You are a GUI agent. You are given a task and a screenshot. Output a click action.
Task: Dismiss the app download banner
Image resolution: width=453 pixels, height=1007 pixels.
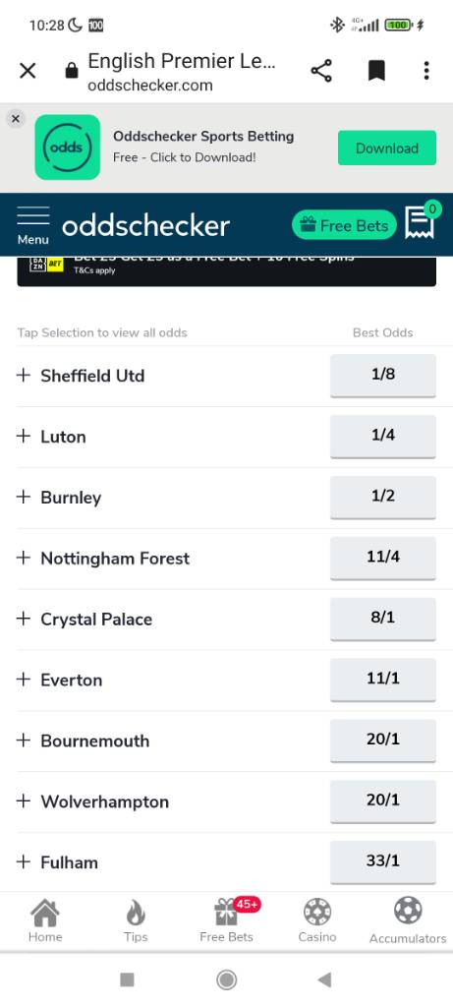(16, 119)
